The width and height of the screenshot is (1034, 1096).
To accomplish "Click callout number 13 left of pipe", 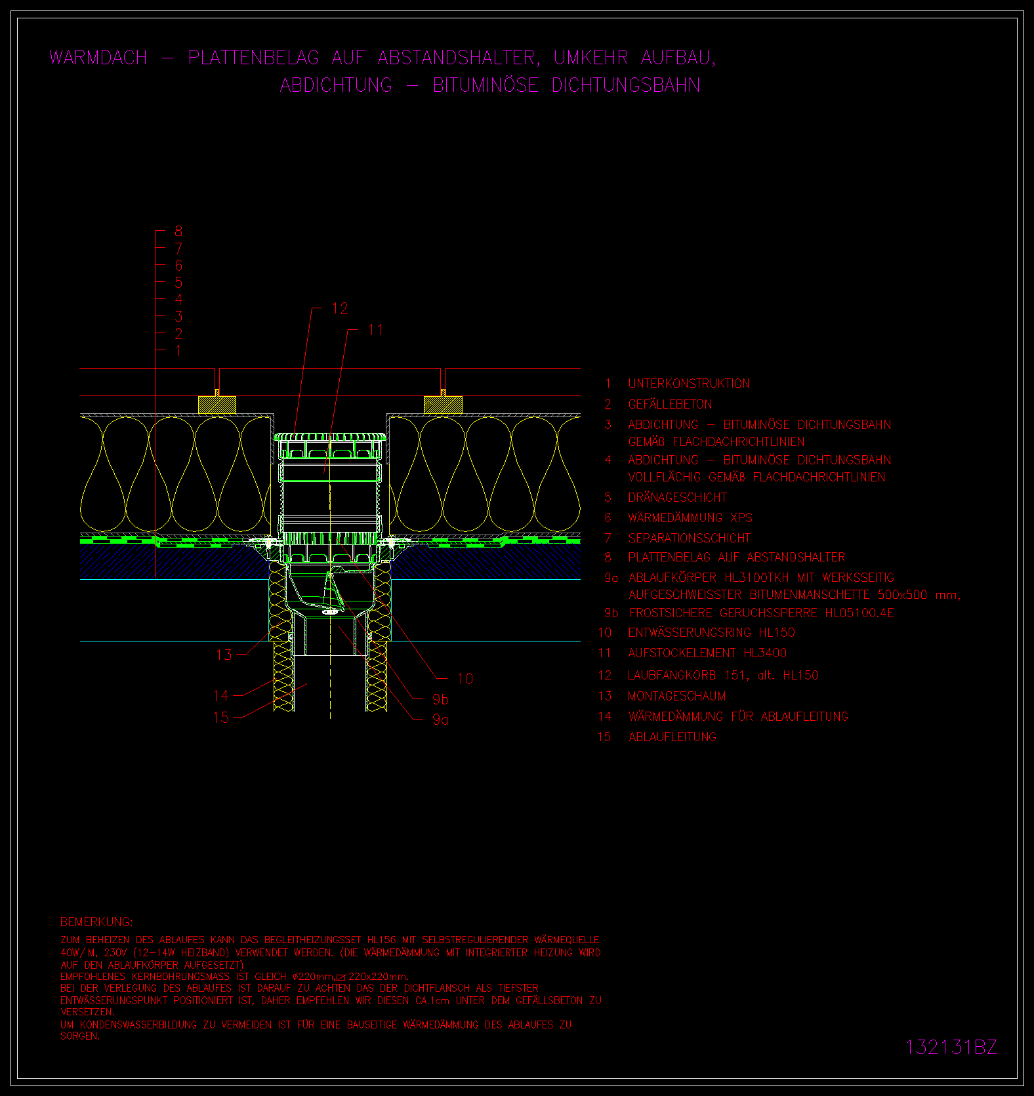I will pos(224,655).
